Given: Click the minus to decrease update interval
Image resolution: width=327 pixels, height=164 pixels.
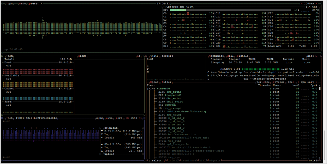Looking at the screenshot, I should tap(302, 4).
